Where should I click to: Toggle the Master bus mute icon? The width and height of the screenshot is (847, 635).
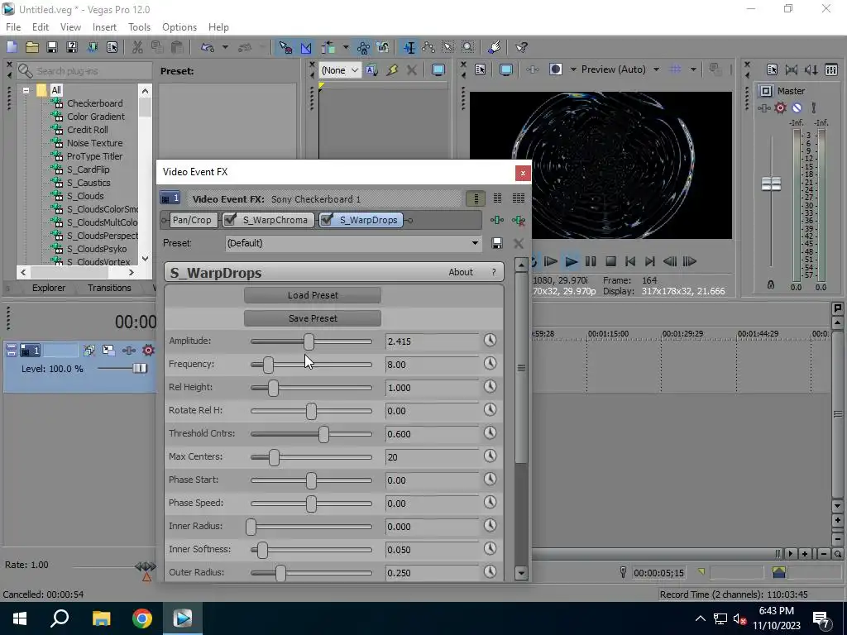(797, 108)
